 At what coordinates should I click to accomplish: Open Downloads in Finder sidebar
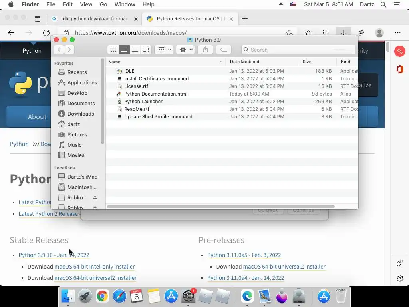click(78, 114)
